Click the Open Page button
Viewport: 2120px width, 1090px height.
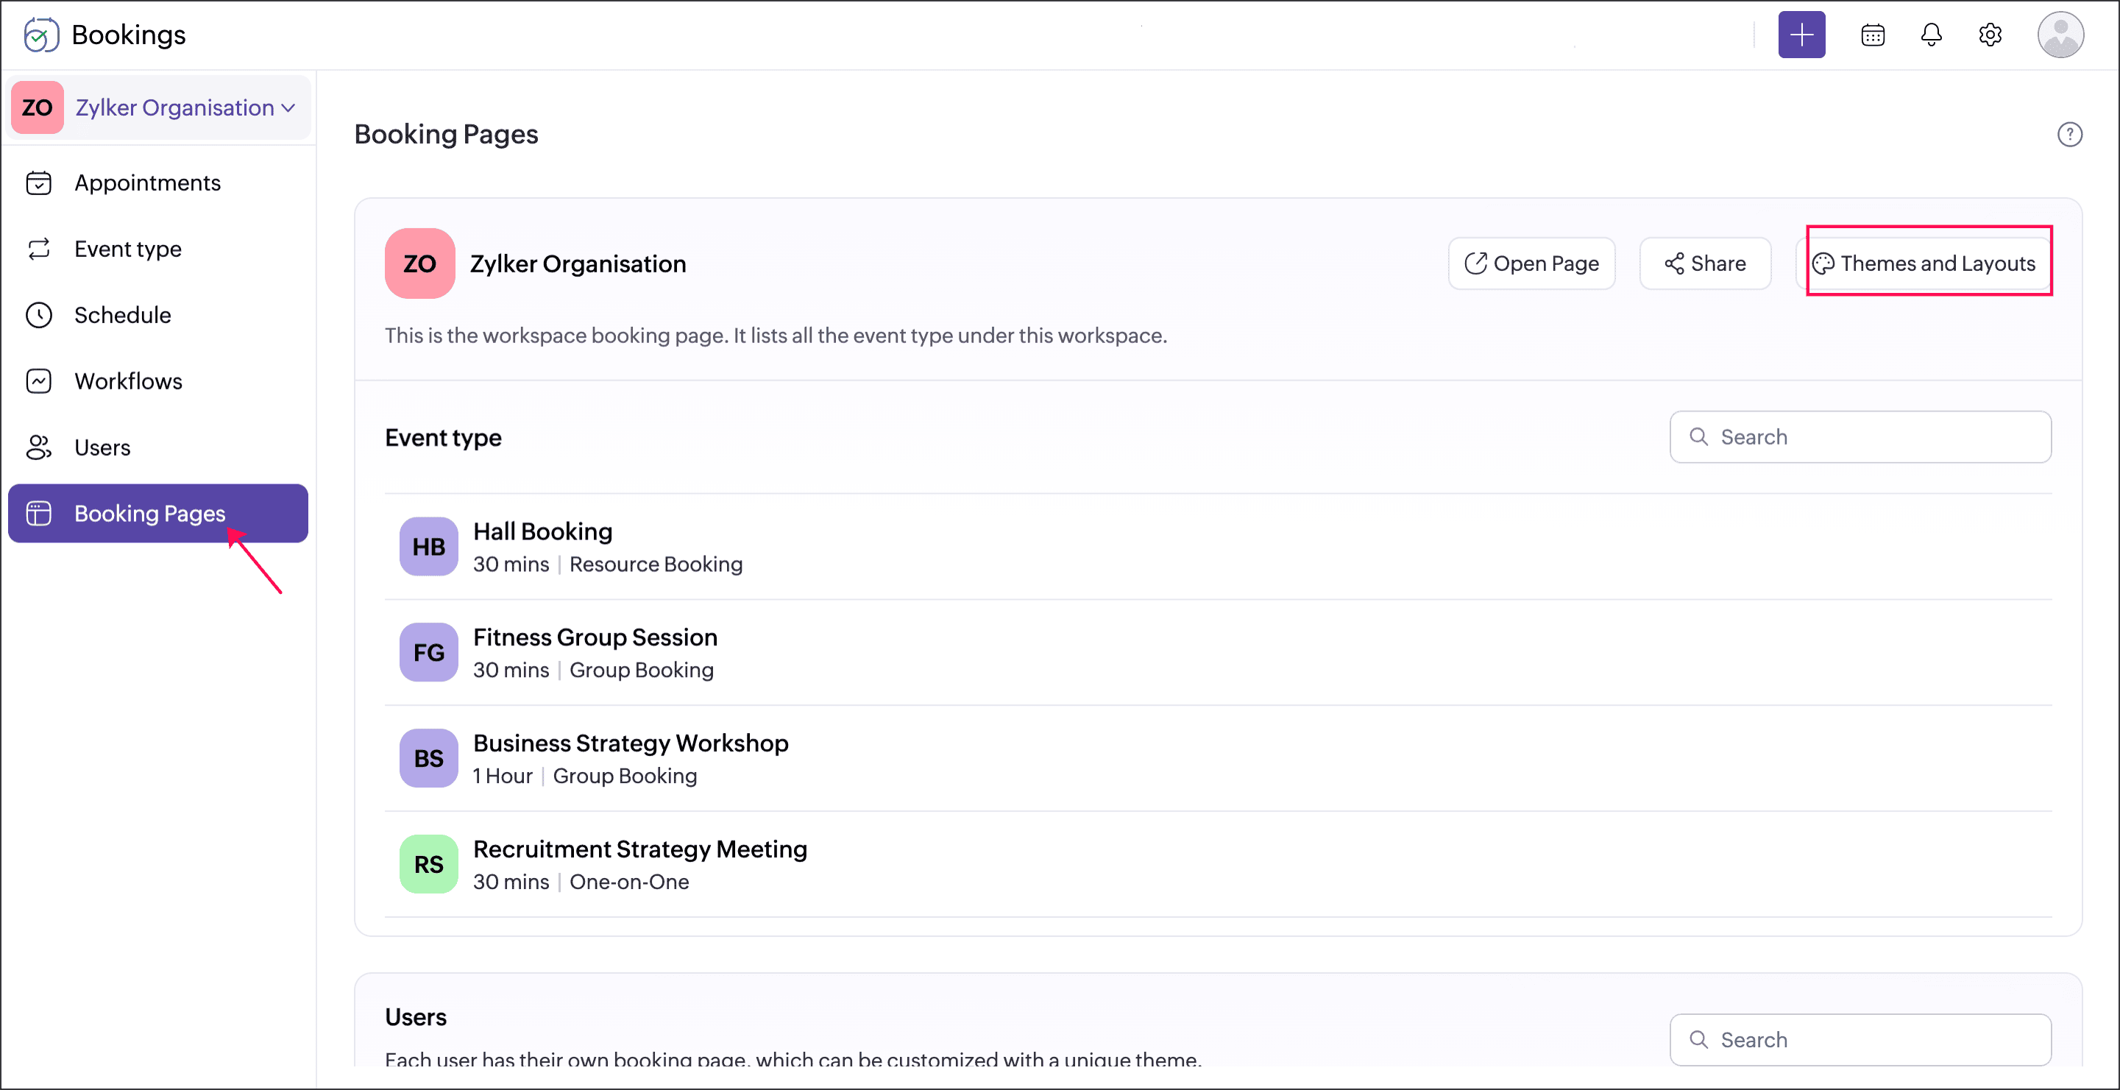1531,263
